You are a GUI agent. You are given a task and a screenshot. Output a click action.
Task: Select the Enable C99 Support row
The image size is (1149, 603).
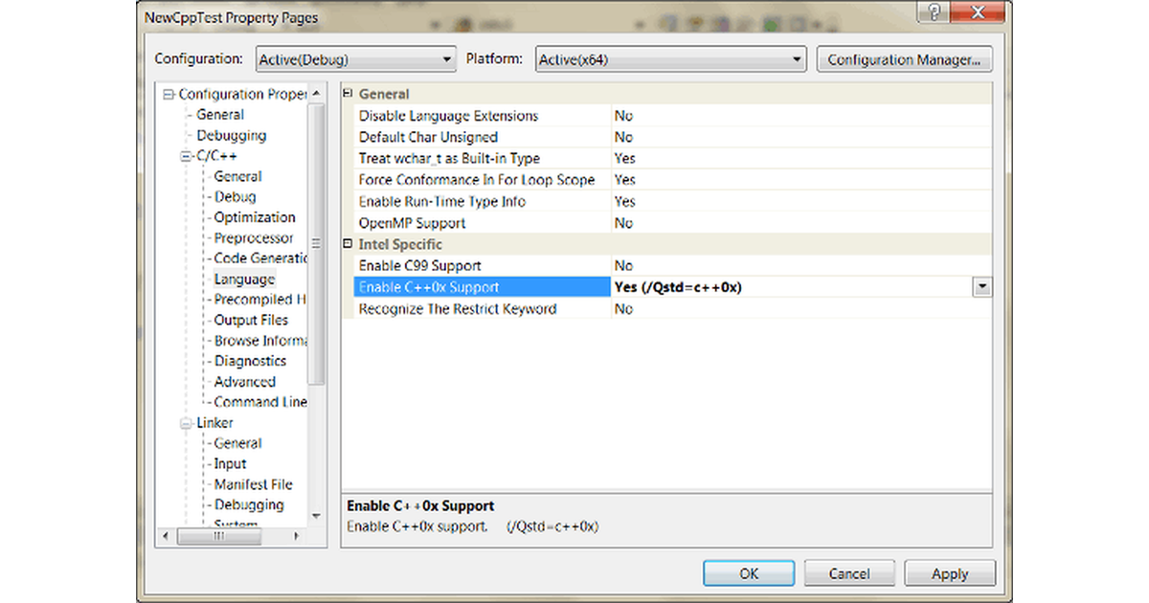click(419, 266)
